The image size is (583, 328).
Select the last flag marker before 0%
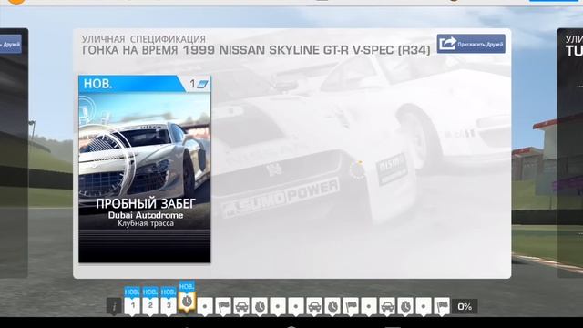click(x=442, y=306)
